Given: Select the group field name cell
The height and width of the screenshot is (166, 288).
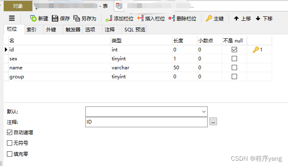Looking at the screenshot, I should [60, 77].
